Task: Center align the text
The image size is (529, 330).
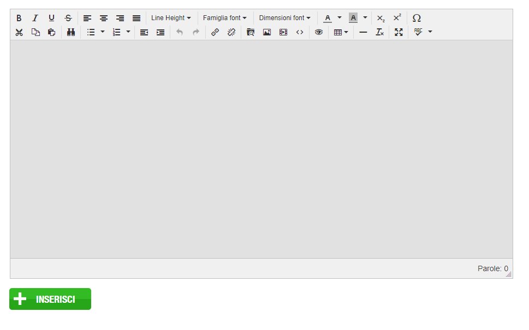Action: tap(104, 18)
